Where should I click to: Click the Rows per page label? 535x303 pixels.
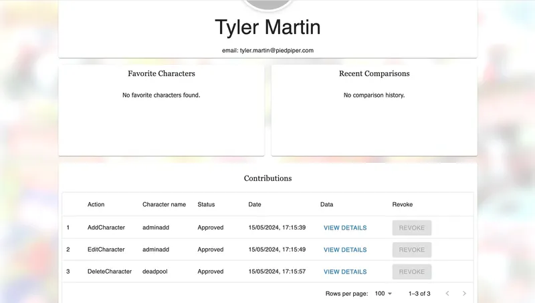[346, 294]
